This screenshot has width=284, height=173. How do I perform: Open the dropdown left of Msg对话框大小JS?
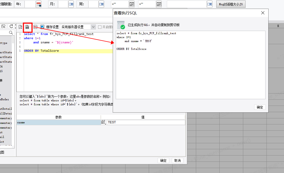pyautogui.click(x=209, y=4)
